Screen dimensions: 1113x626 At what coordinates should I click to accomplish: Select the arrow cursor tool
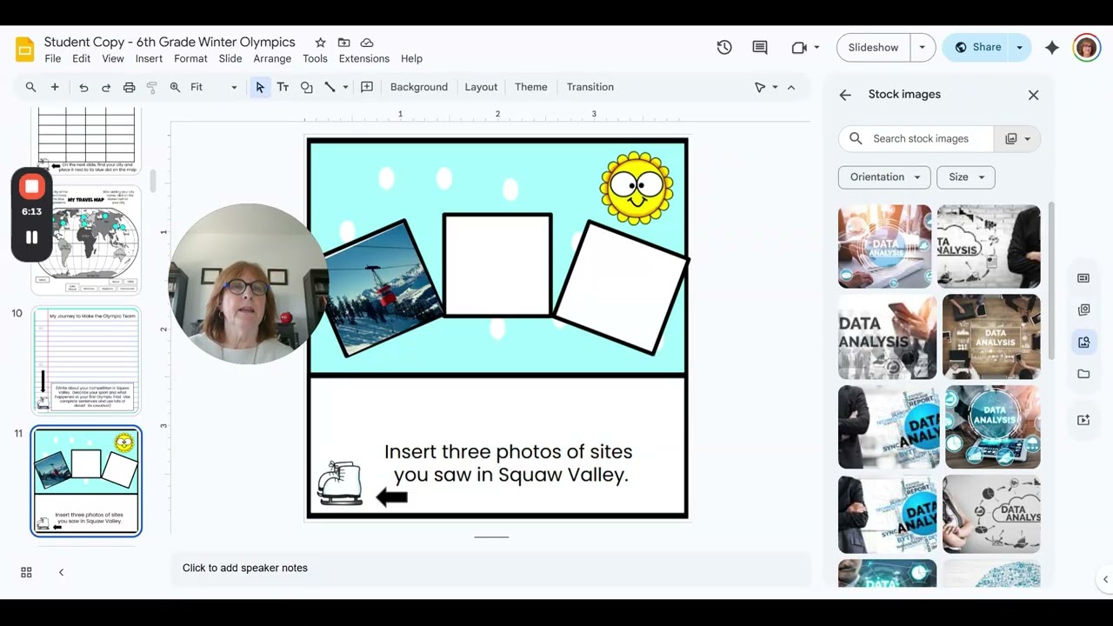point(260,87)
